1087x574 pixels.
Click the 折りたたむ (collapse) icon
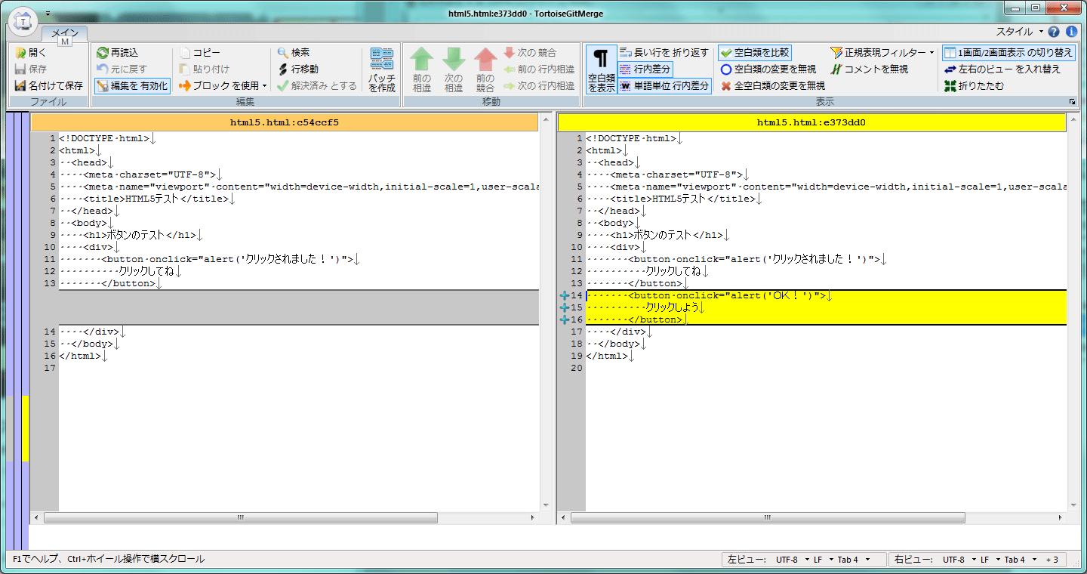pos(950,86)
